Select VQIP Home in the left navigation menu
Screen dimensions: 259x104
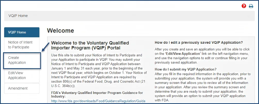pyautogui.click(x=22, y=32)
